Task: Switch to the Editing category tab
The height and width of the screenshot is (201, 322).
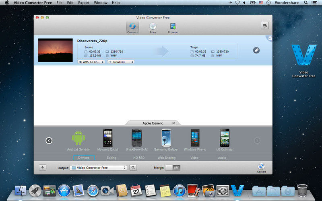Action: click(111, 158)
